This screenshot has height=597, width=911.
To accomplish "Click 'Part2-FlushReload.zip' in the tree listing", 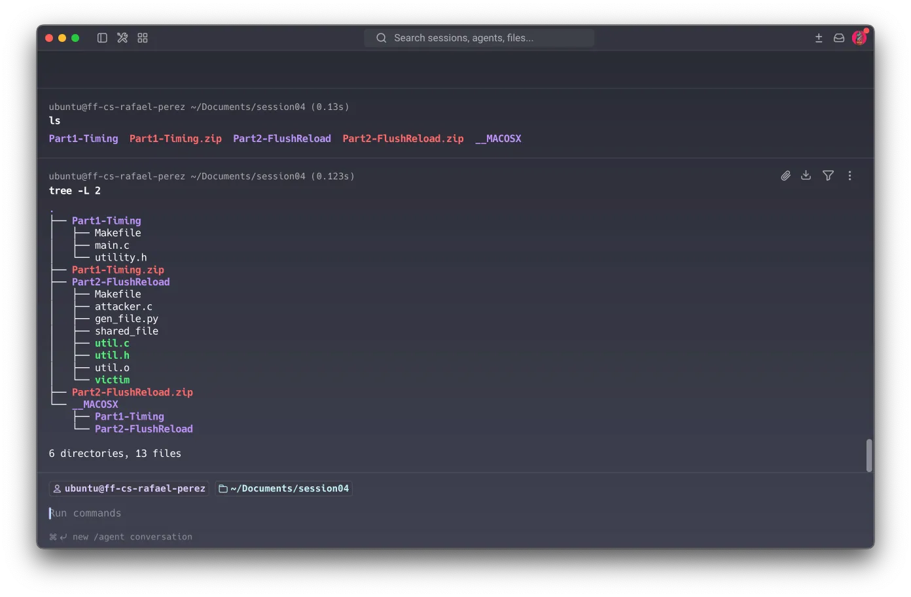I will 132,392.
